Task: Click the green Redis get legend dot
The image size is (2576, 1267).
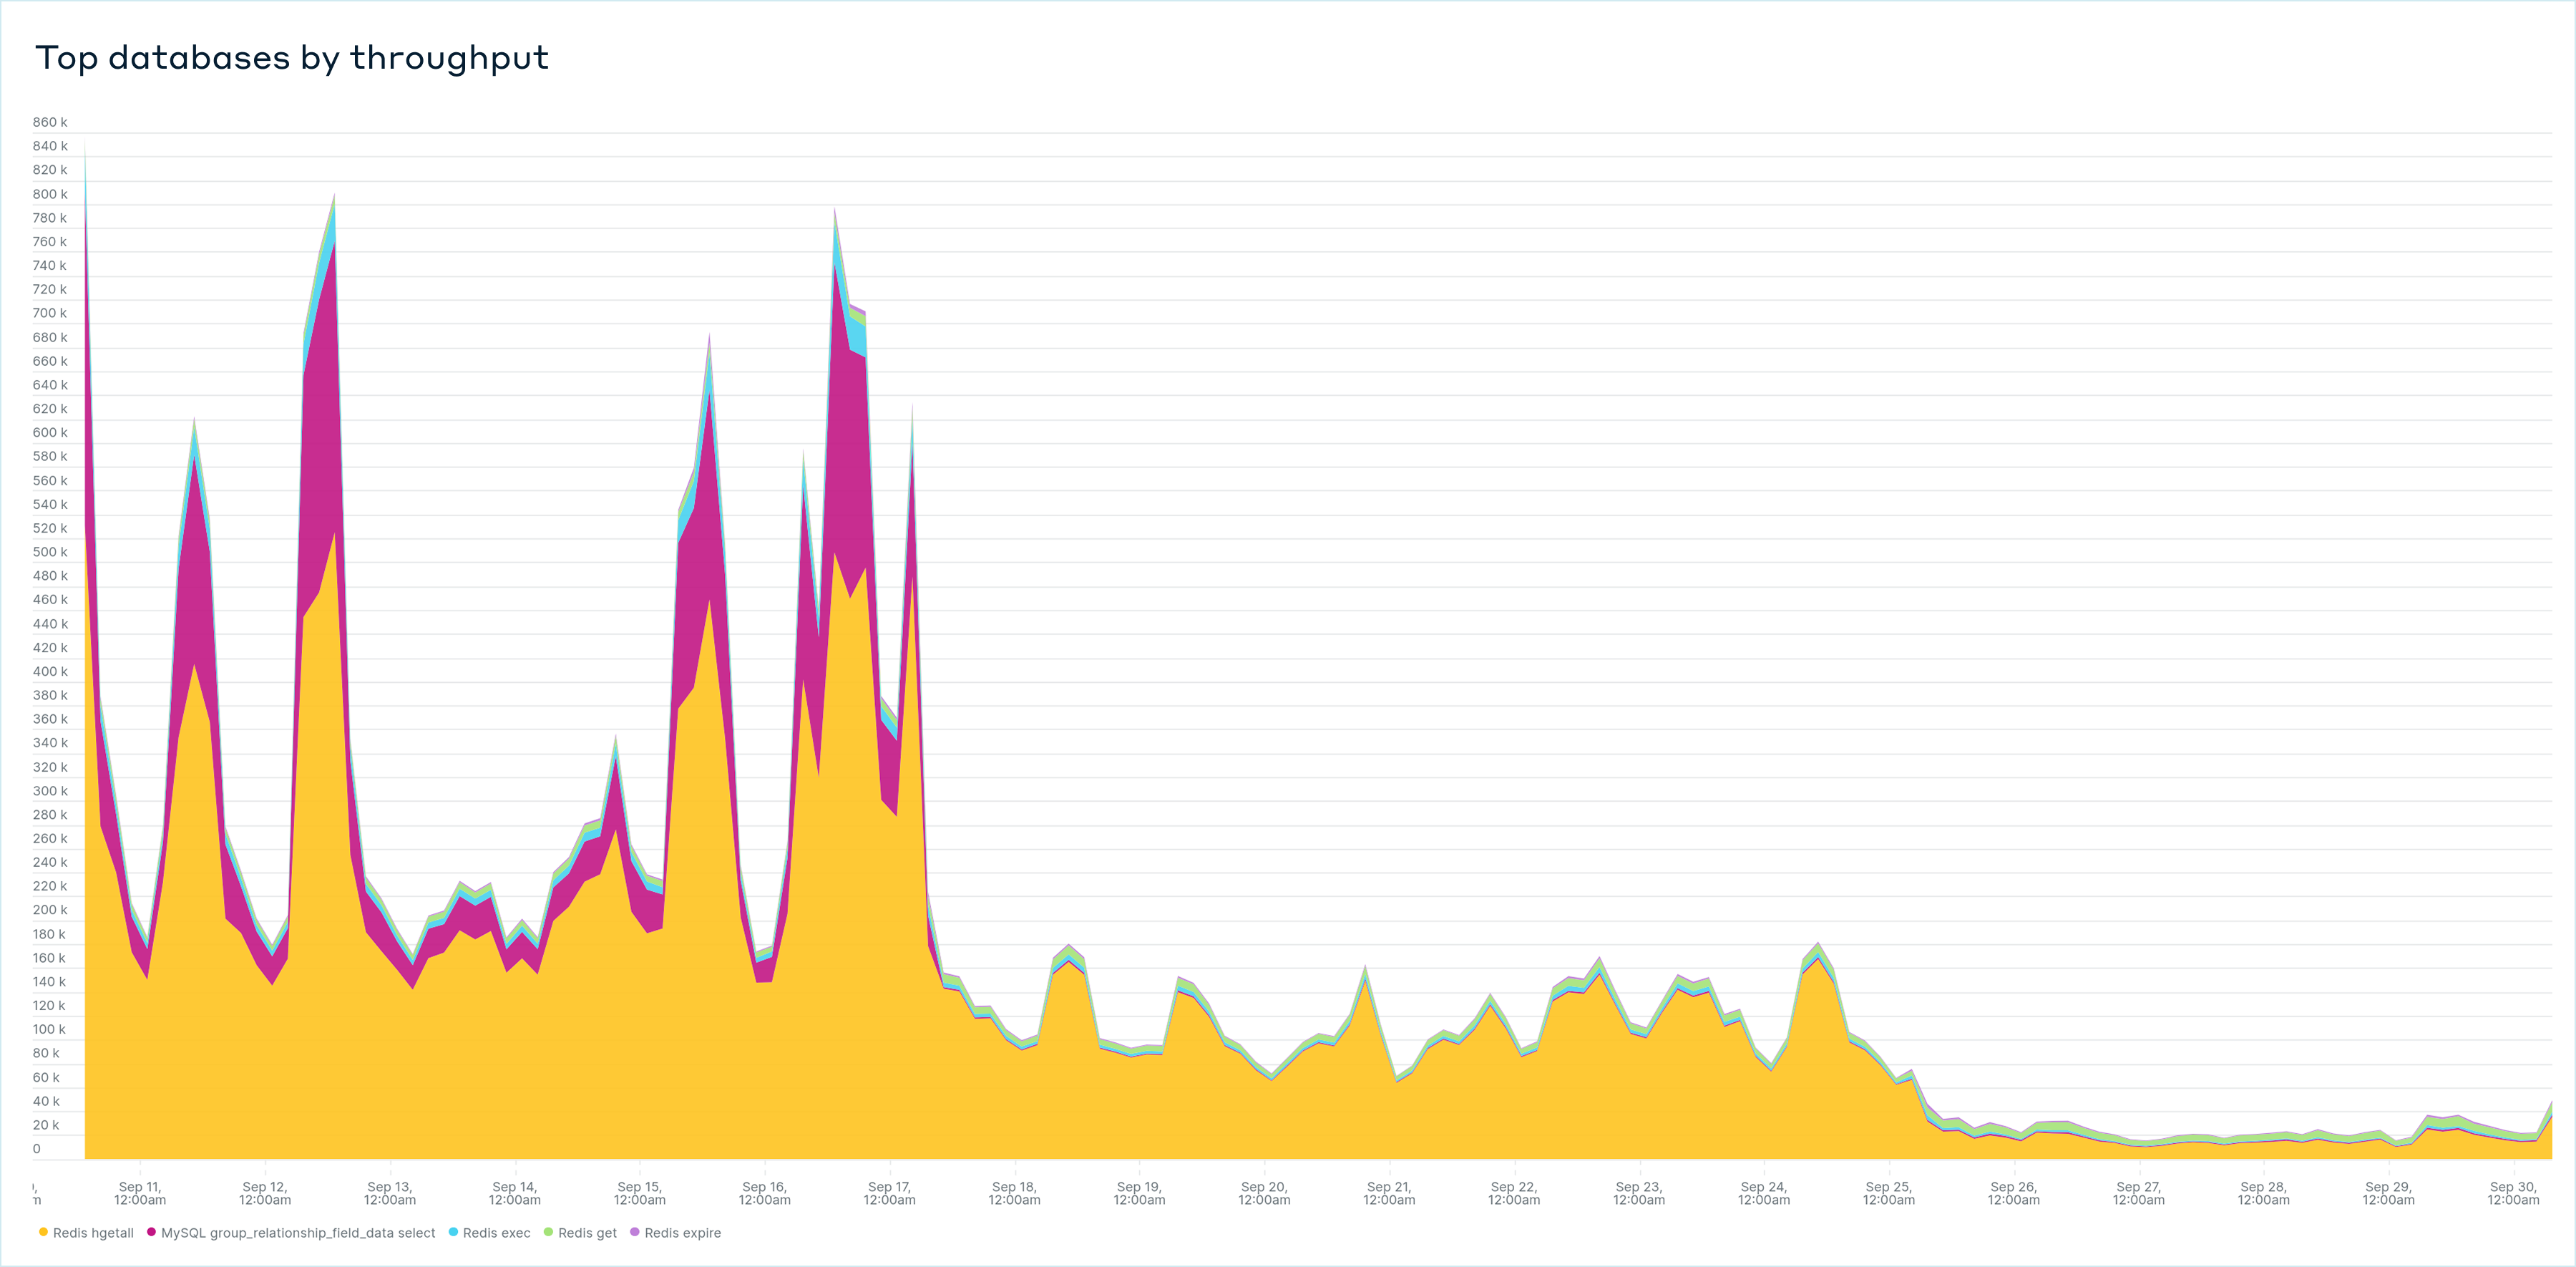Action: point(548,1232)
